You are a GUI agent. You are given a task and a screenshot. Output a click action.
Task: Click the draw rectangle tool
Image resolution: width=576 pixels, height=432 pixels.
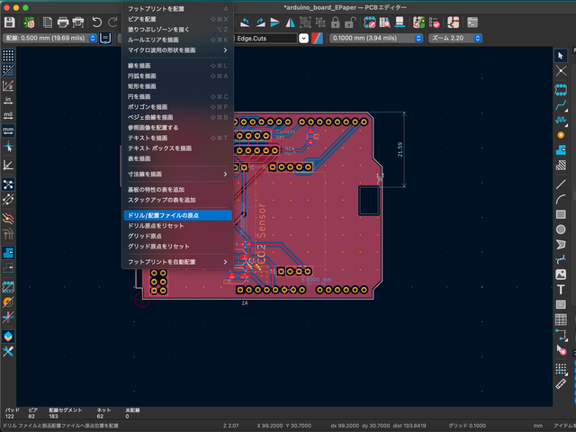pos(562,214)
